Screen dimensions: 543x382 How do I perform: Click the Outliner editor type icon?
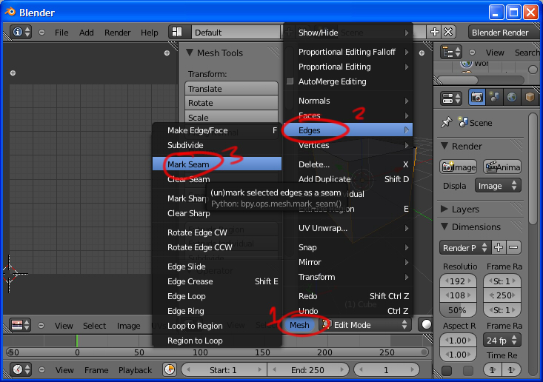click(451, 52)
